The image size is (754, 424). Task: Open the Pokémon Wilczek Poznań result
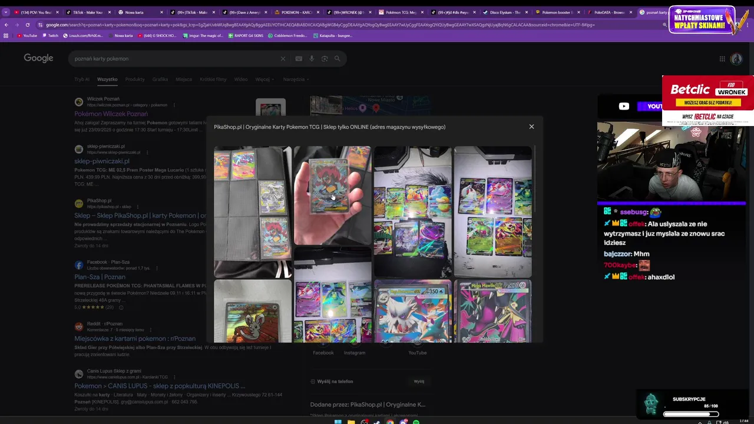click(x=111, y=114)
